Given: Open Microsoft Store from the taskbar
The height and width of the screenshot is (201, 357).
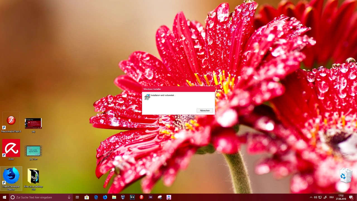Looking at the screenshot, I should pos(87,197).
